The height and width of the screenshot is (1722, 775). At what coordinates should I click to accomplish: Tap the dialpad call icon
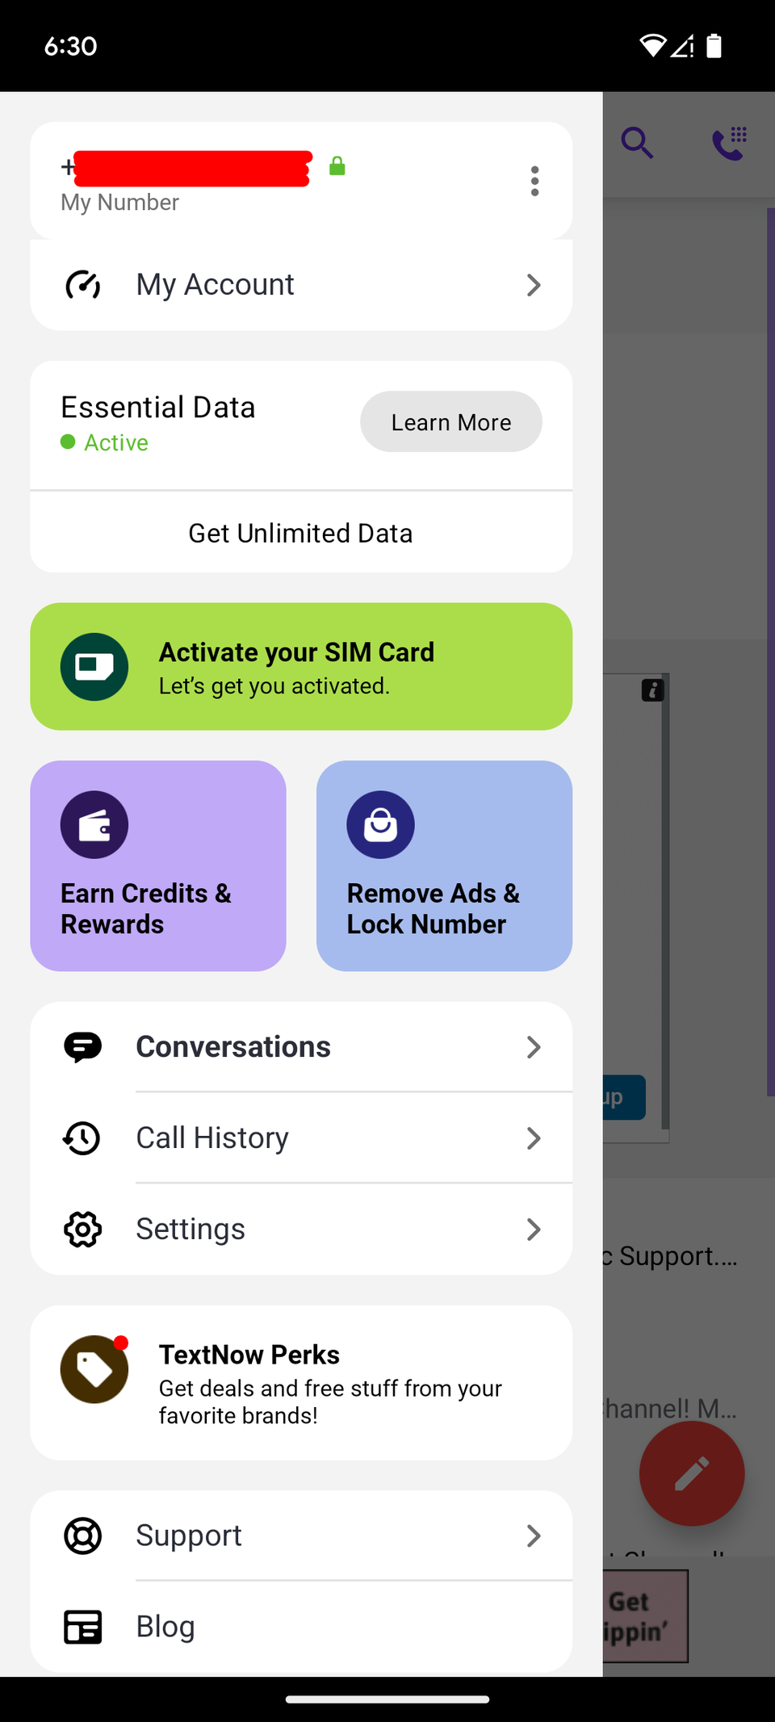point(728,143)
